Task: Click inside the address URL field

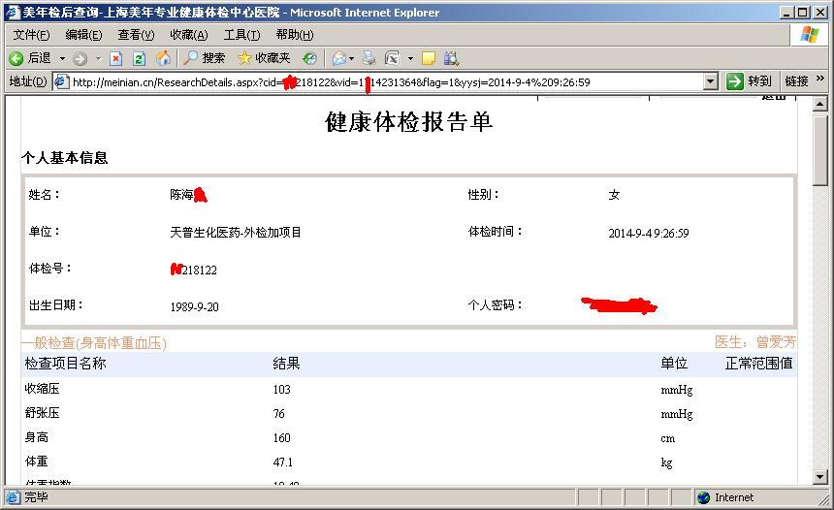Action: click(386, 81)
